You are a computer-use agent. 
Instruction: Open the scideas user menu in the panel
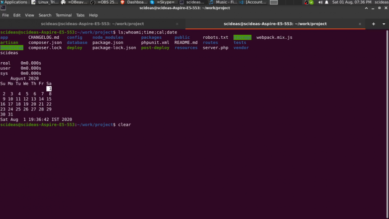click(x=382, y=2)
